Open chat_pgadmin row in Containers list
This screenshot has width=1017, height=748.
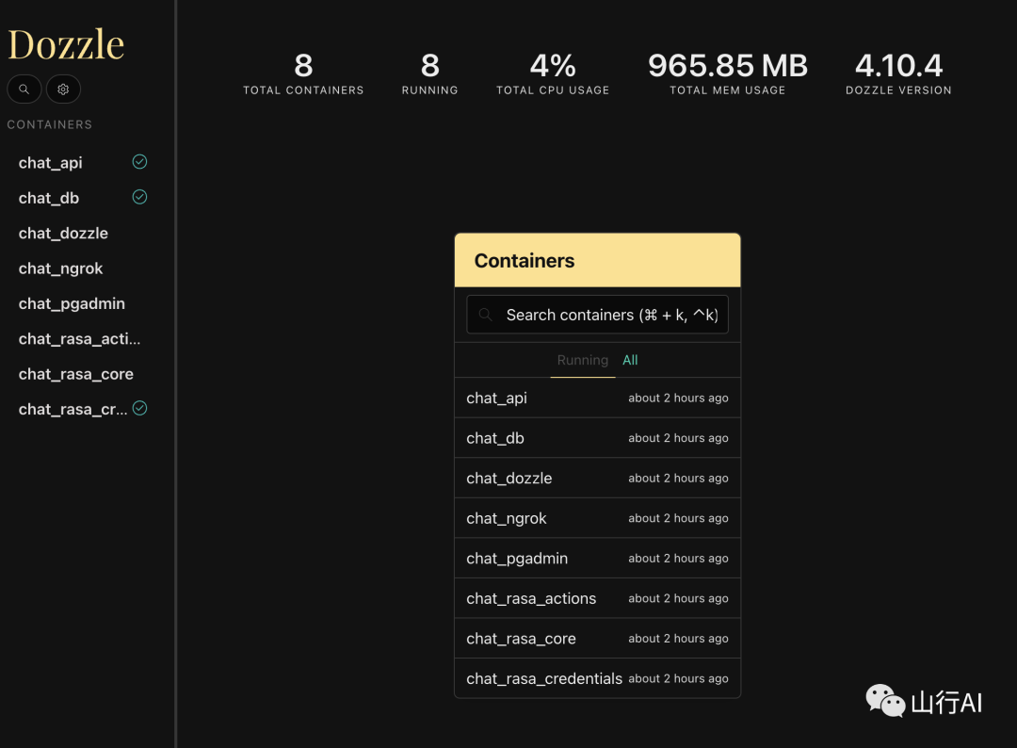pyautogui.click(x=597, y=559)
